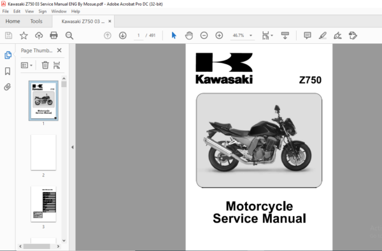
Task: Click the Motorcycle Service Manual heading
Action: [x=259, y=212]
